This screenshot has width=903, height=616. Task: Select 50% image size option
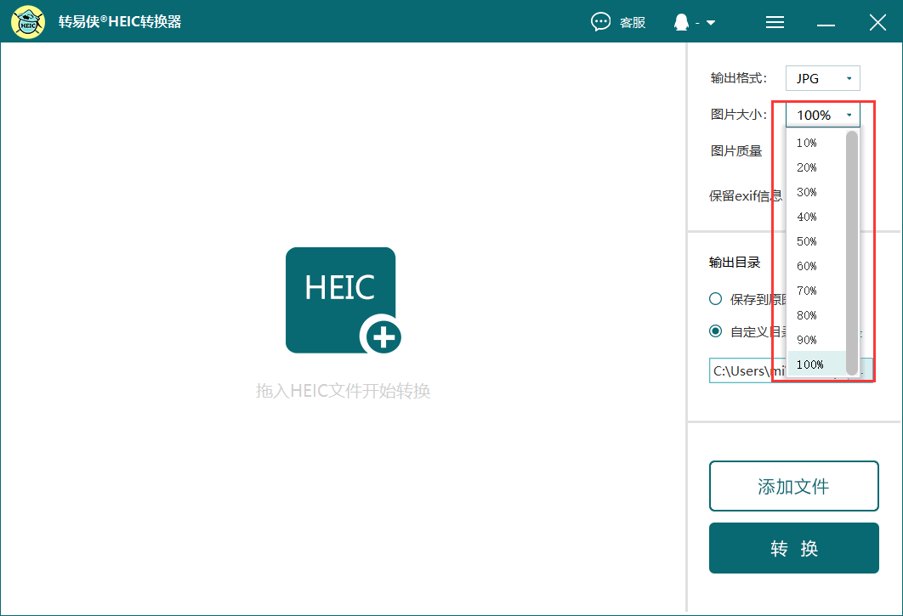click(x=816, y=241)
